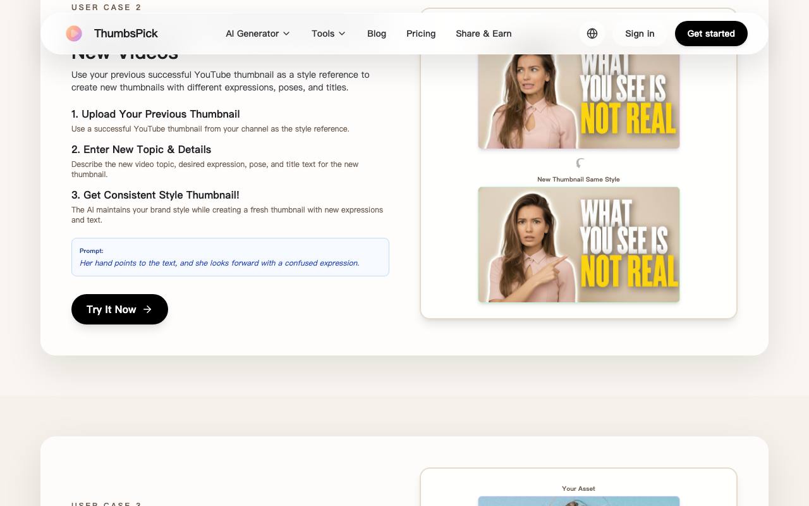This screenshot has height=506, width=809.
Task: Click the Try It Now button
Action: (119, 309)
